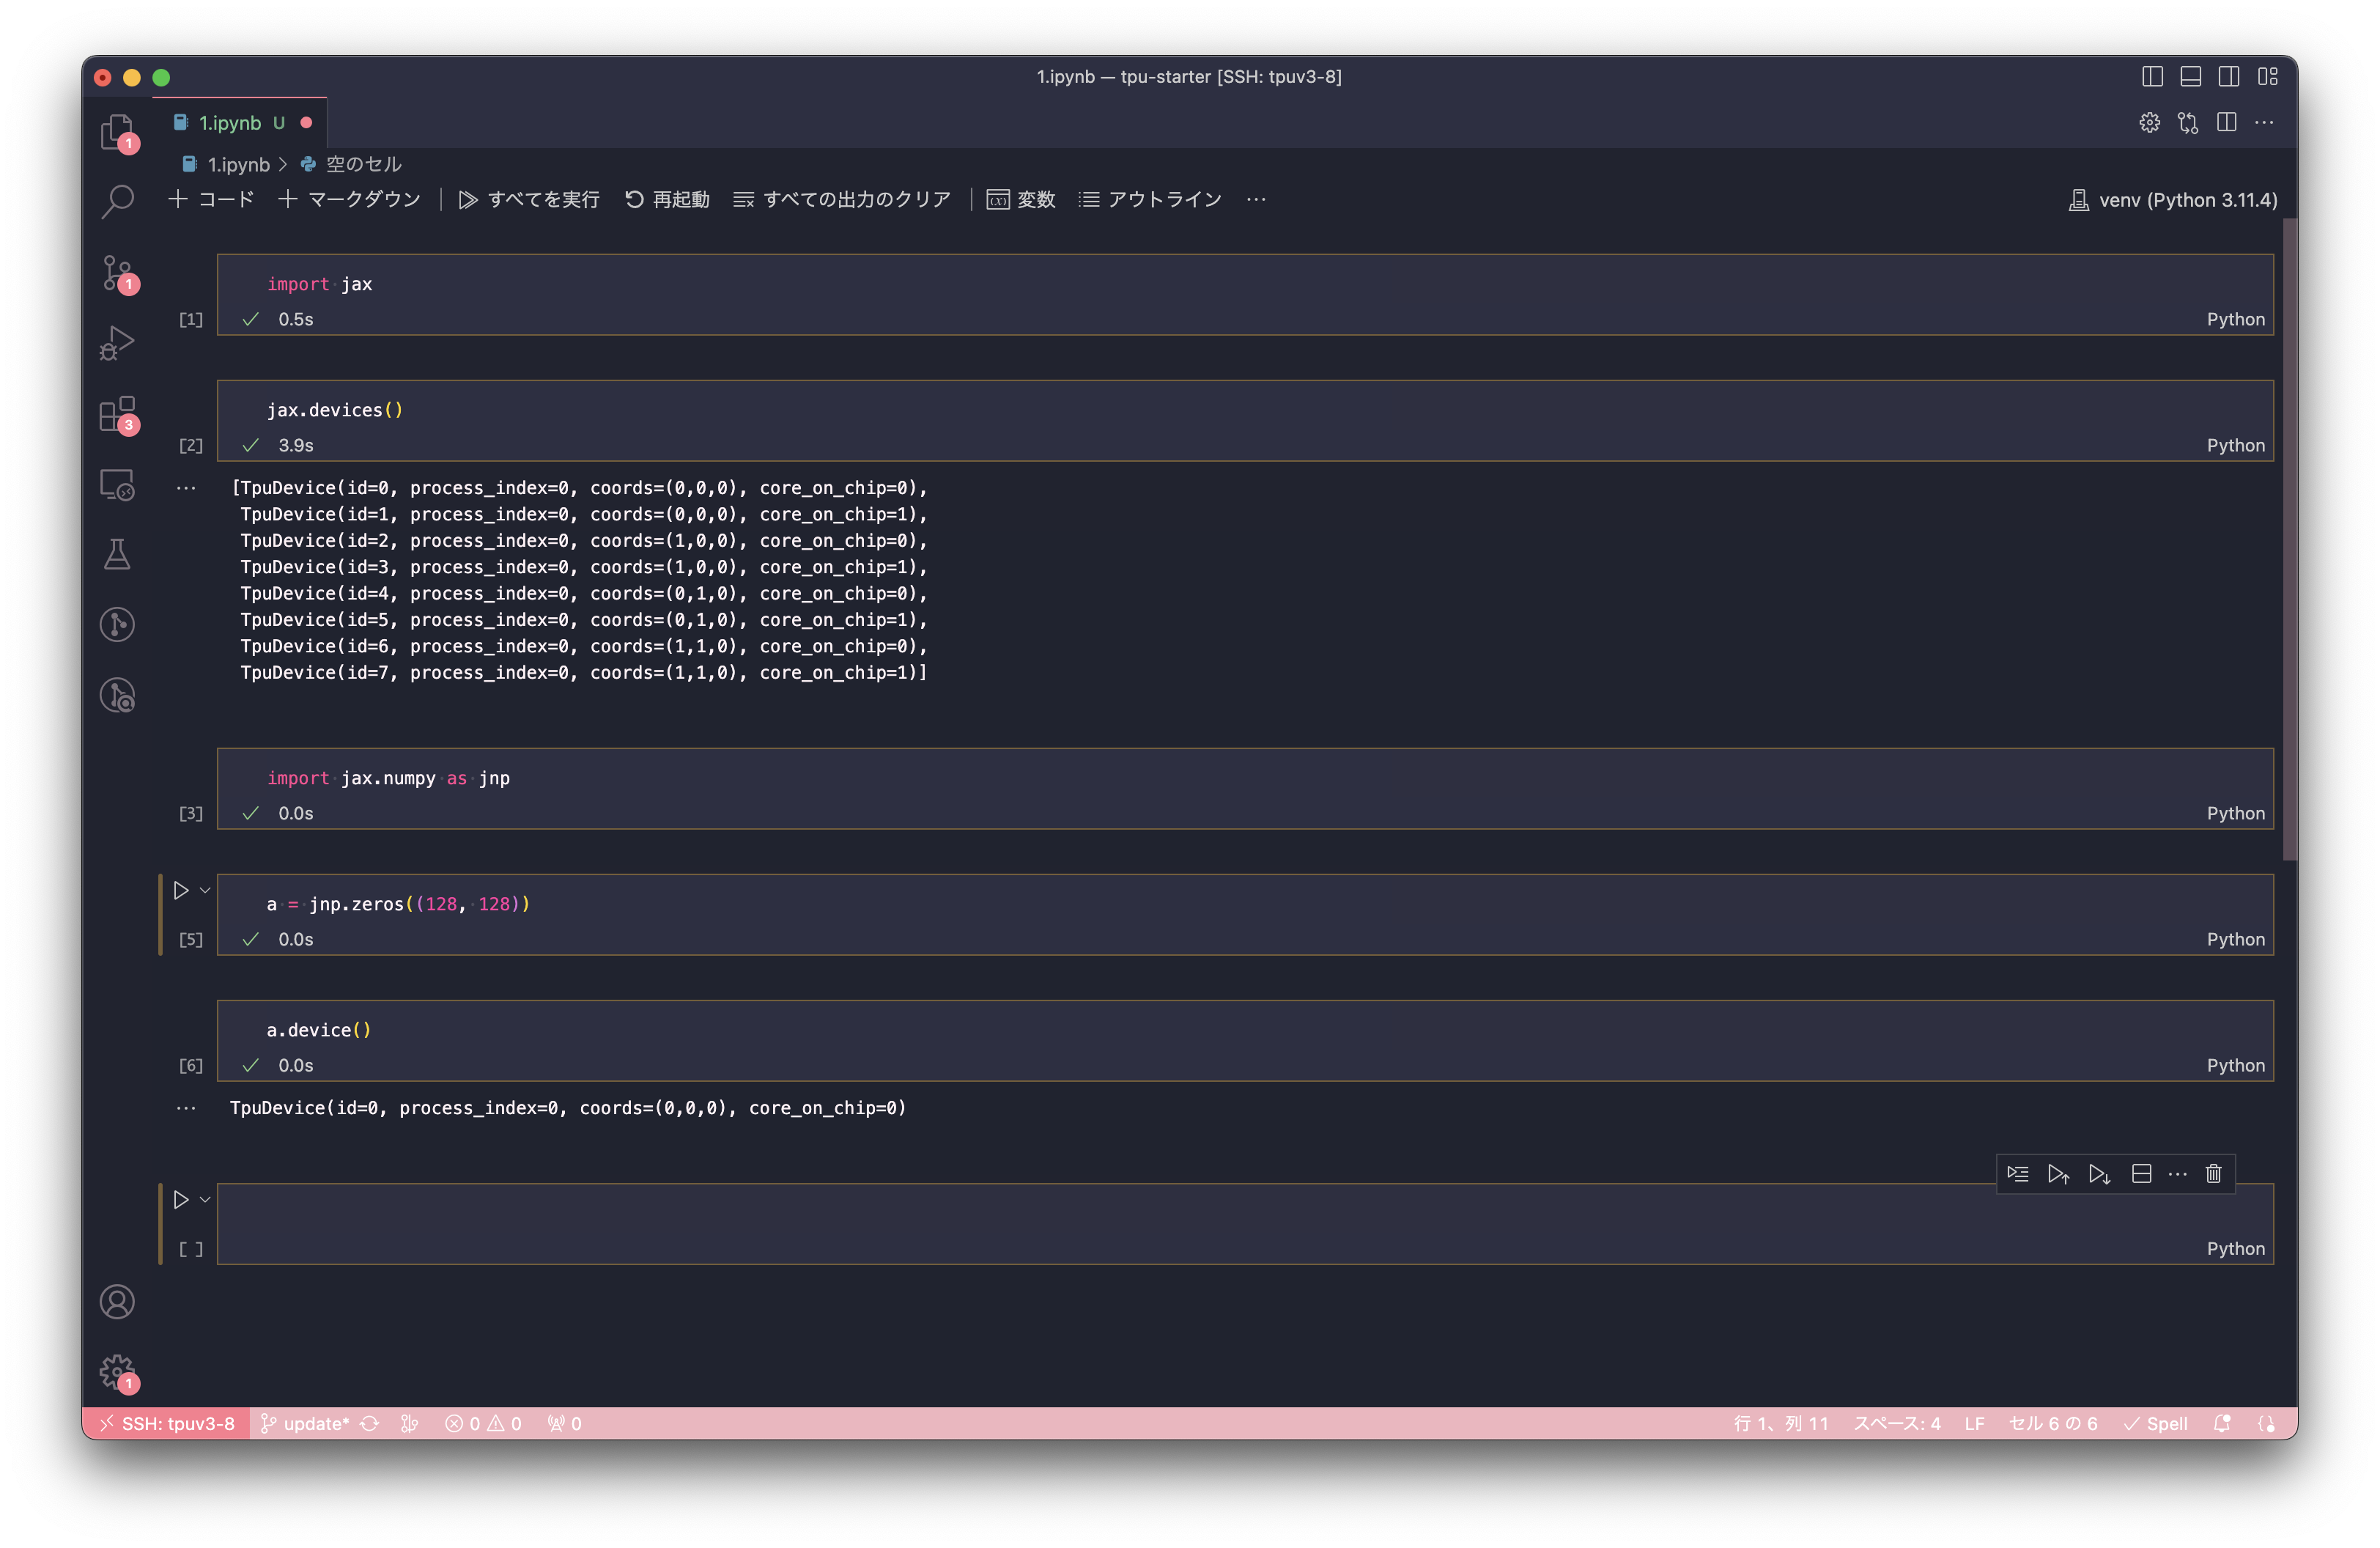This screenshot has height=1548, width=2380.
Task: Toggle the bottom panel layout icon
Action: click(2190, 76)
